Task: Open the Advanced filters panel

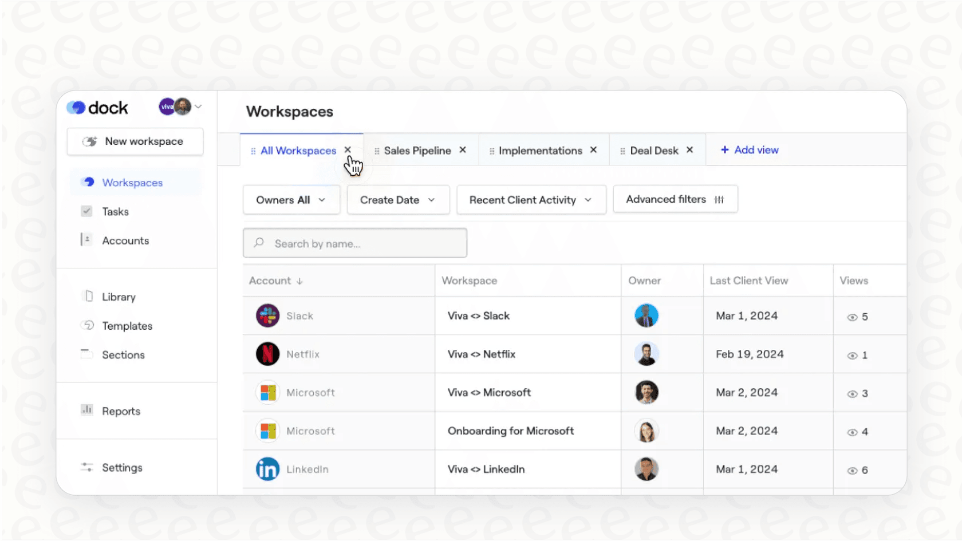Action: point(675,199)
